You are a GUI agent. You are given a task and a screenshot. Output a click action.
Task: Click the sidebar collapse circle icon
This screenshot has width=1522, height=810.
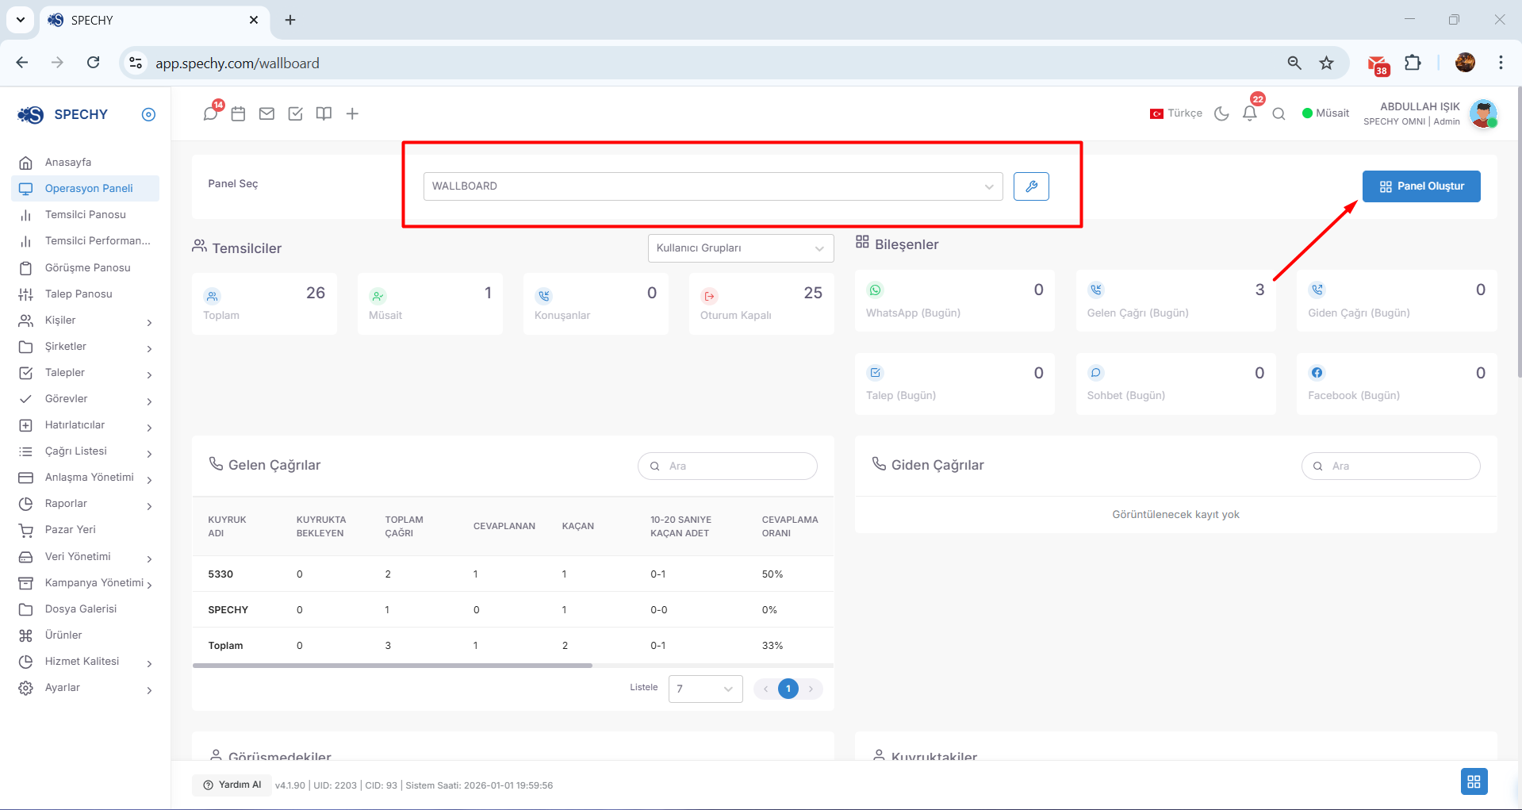coord(148,114)
